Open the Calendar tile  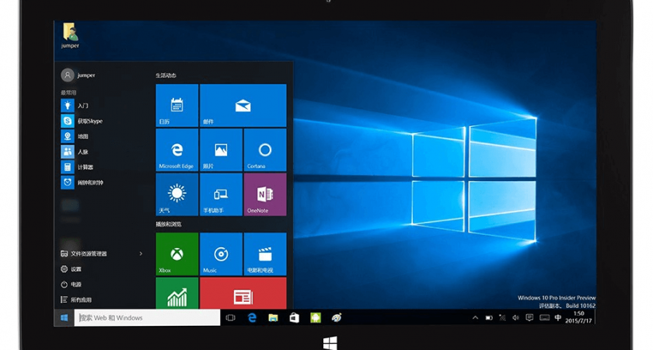point(177,106)
